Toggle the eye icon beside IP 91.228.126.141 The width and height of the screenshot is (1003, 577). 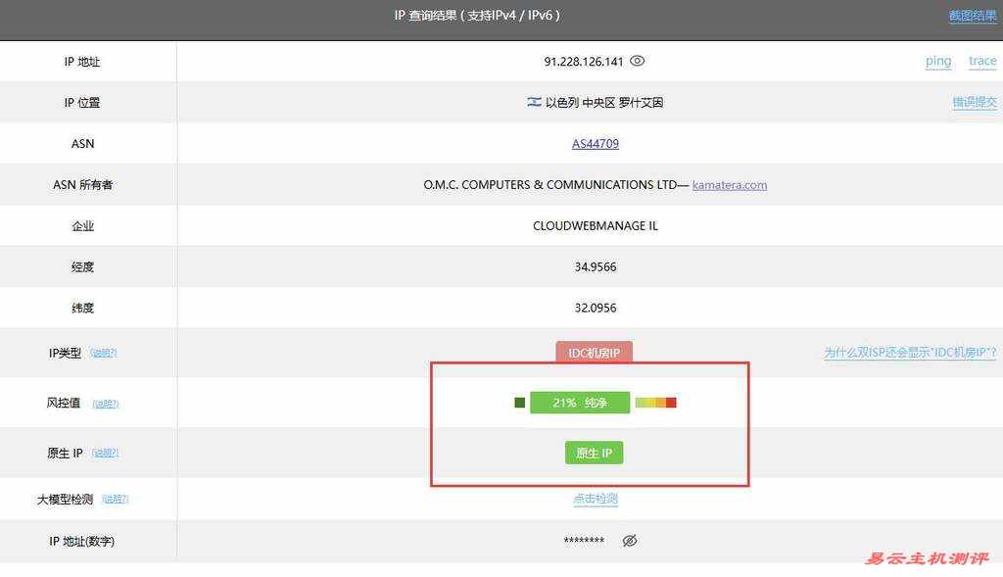point(637,61)
